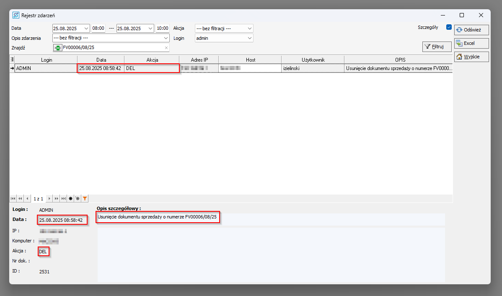This screenshot has height=296, width=502.
Task: Click the application logo in the title bar
Action: [x=16, y=15]
